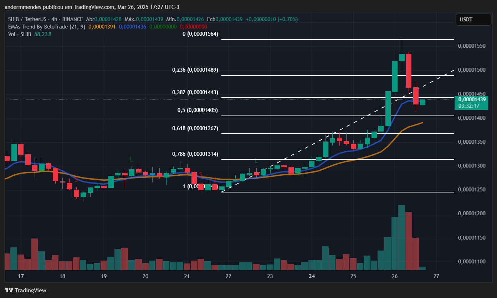The width and height of the screenshot is (497, 298).
Task: Click date 27 on the time axis
Action: pyautogui.click(x=436, y=276)
